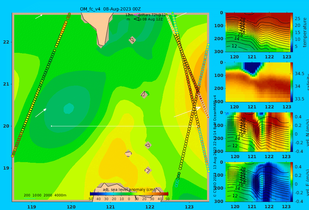The image size is (309, 210).
Task: Select the island marker near 18.9N, 122E
Action: pos(148,170)
